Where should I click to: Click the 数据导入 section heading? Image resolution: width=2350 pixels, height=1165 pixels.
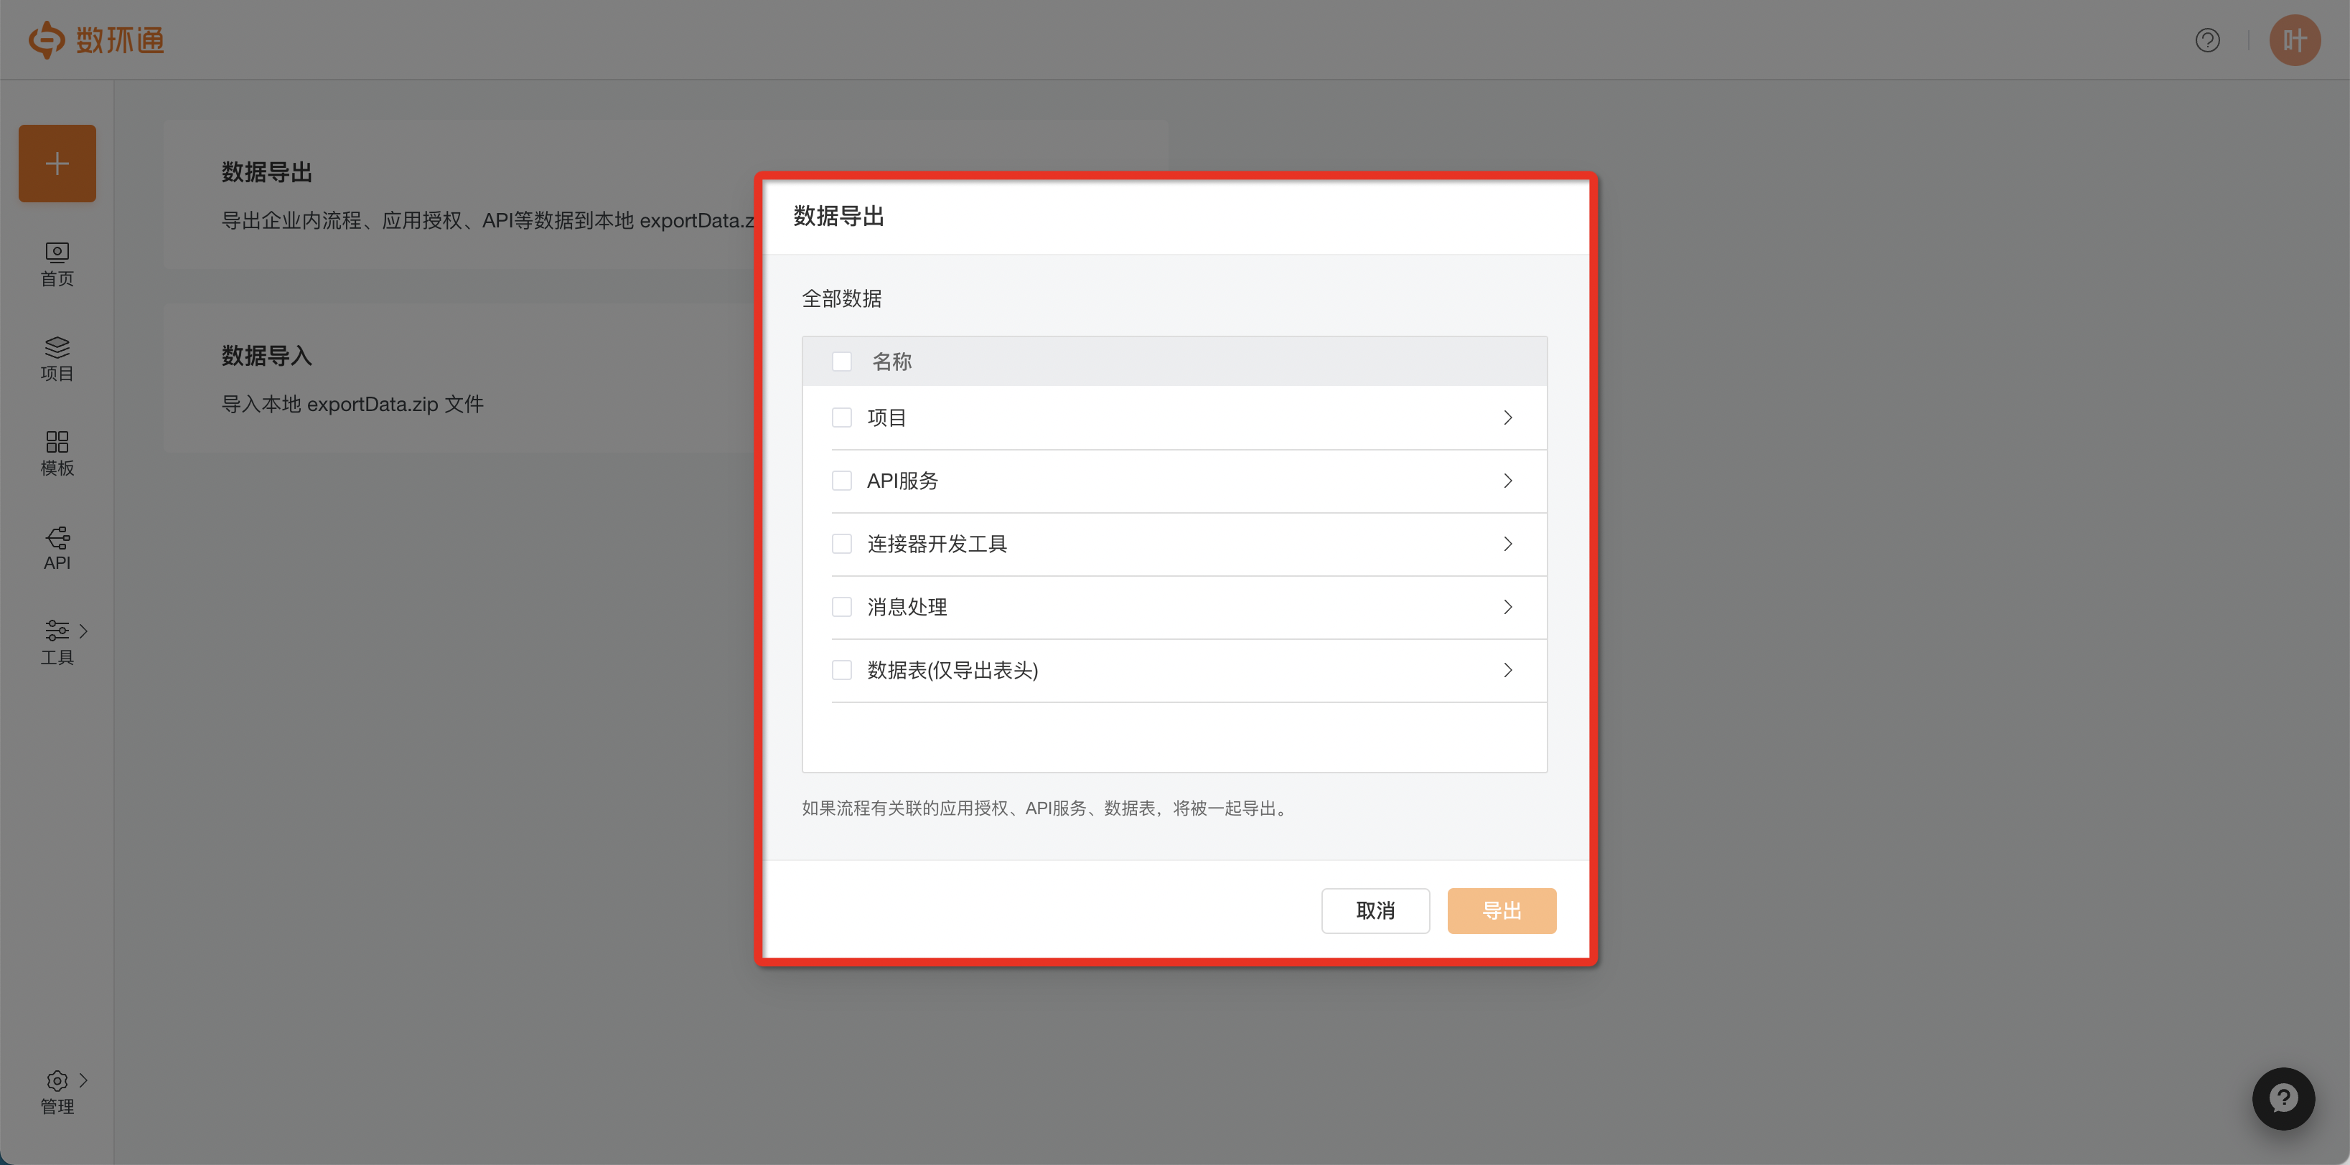click(x=266, y=357)
